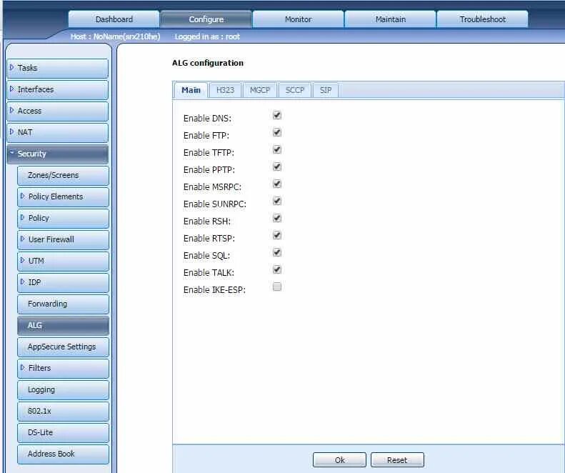Viewport: 565px width, 473px height.
Task: Expand the Policy submenu arrow
Action: click(23, 217)
